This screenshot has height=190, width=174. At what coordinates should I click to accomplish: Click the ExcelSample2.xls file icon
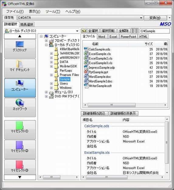click(86, 58)
